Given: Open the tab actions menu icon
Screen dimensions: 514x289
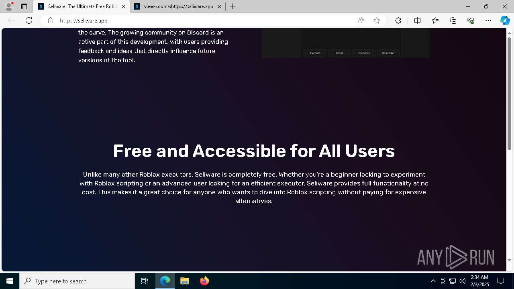Looking at the screenshot, I should tap(24, 6).
